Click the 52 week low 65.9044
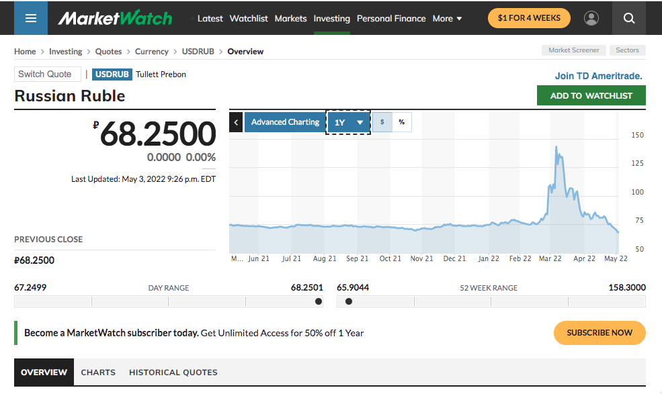Screen dimensions: 662x394 pyautogui.click(x=353, y=288)
